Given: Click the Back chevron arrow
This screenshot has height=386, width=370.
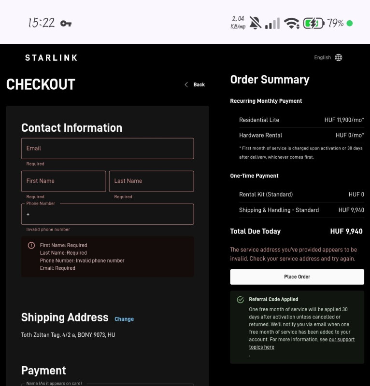Looking at the screenshot, I should [186, 84].
